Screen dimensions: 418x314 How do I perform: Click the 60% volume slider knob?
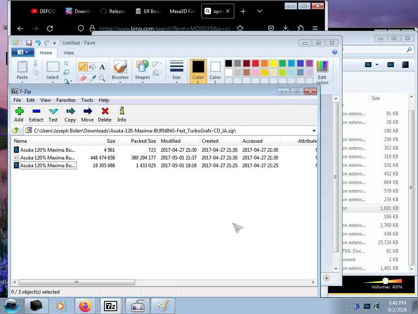385,280
